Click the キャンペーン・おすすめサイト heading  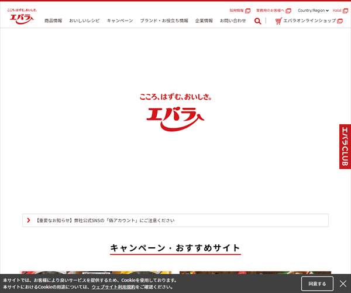coord(175,248)
